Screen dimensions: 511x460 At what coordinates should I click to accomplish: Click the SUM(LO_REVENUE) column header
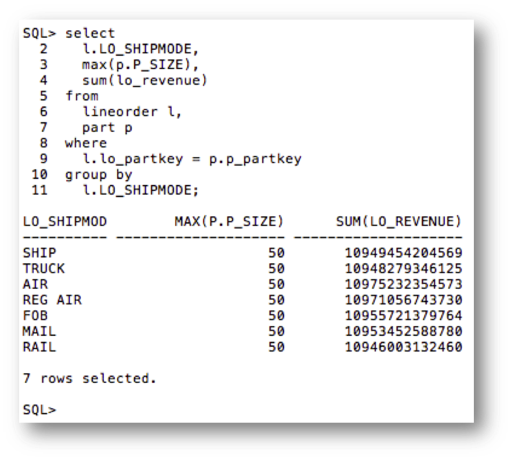click(x=399, y=221)
